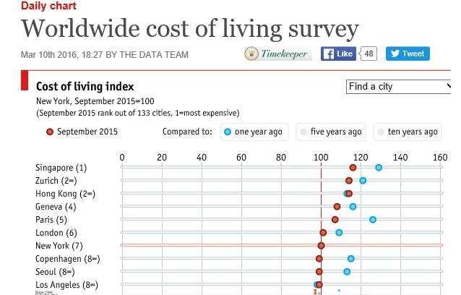
Task: Click the Facebook like count 48
Action: [369, 54]
